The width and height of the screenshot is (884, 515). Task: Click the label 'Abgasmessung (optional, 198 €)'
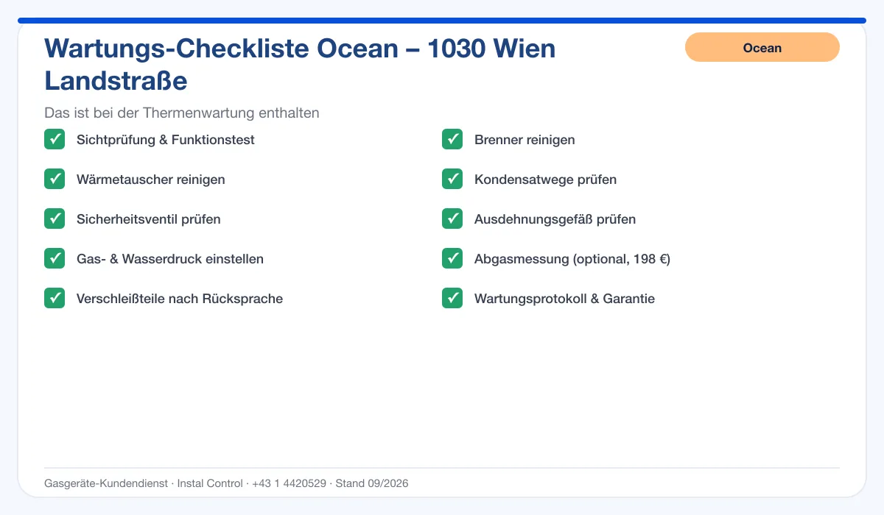tap(572, 259)
